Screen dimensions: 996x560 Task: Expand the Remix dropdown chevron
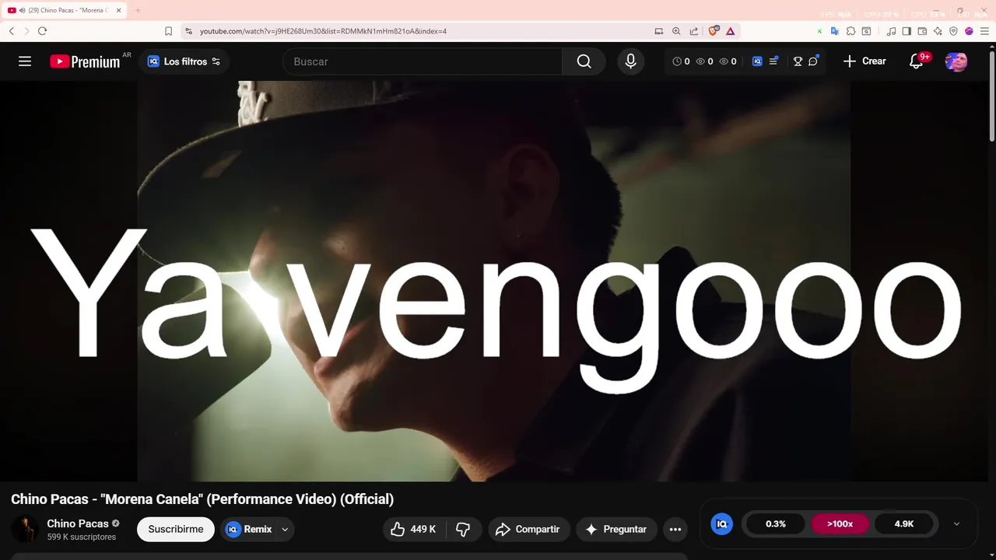click(285, 529)
